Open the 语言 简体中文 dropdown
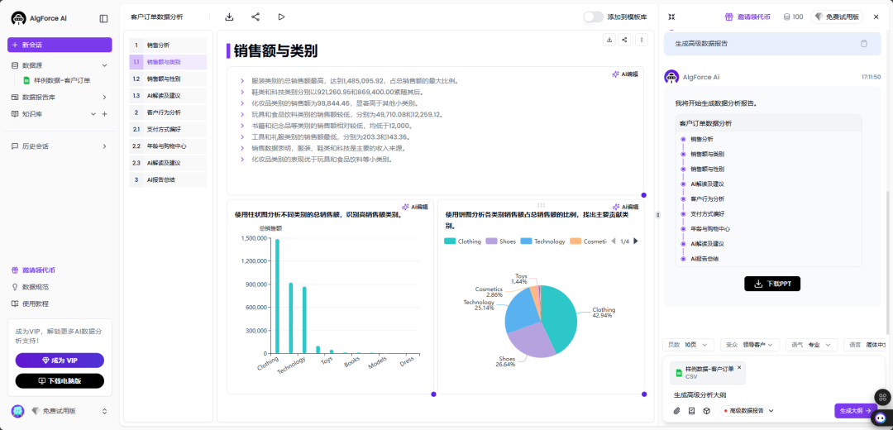Image resolution: width=893 pixels, height=430 pixels. click(x=867, y=345)
